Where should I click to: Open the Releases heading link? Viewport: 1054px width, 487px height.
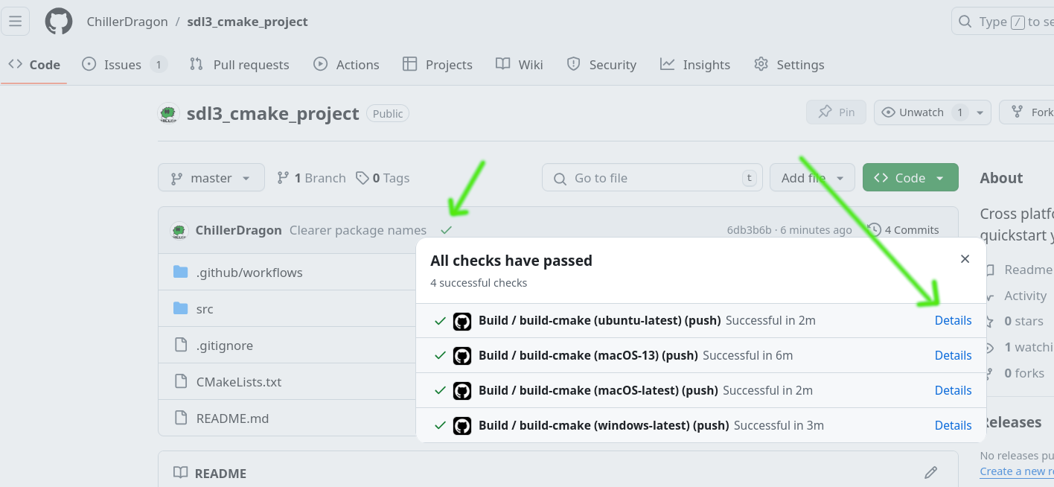pyautogui.click(x=1012, y=422)
